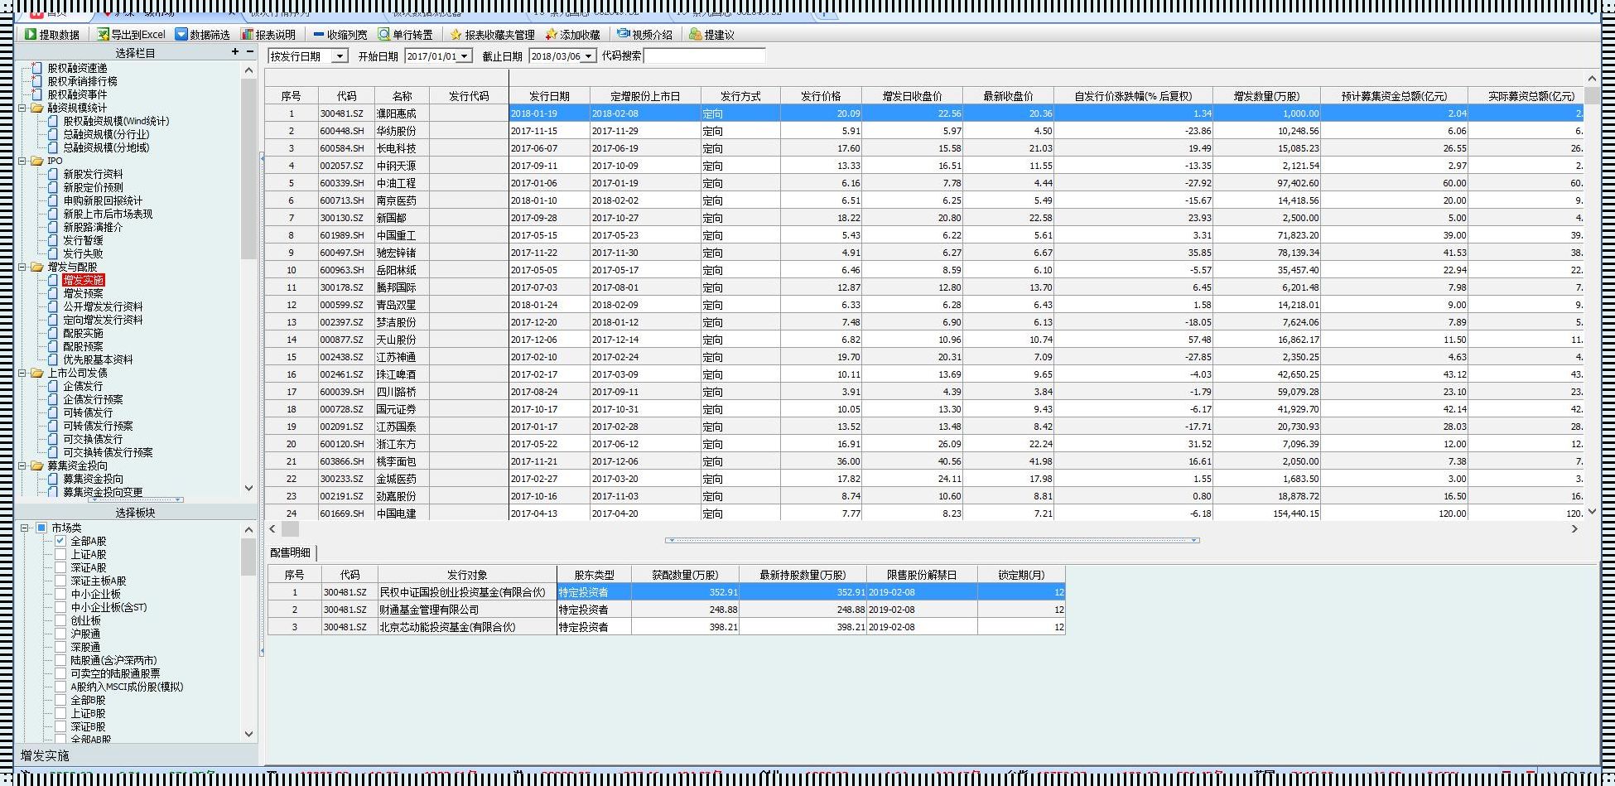Select 公开增发发行资料 tree item
The image size is (1615, 786).
click(103, 306)
